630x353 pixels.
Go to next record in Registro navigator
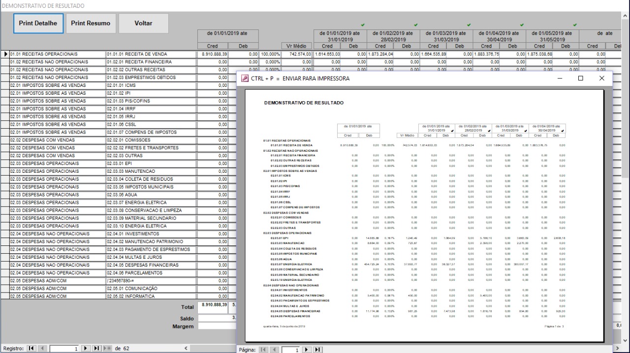(x=86, y=349)
